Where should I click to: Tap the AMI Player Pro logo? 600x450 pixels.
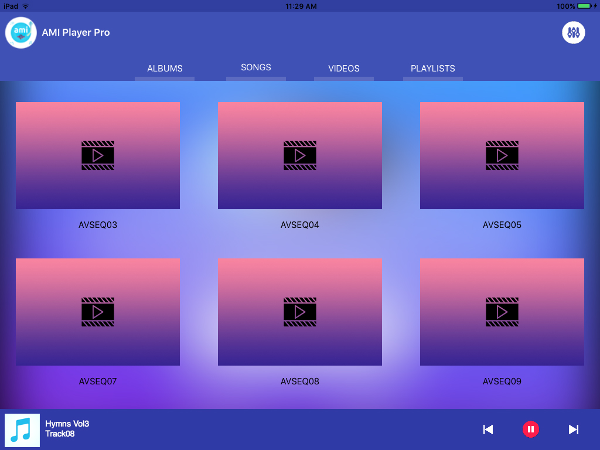click(21, 33)
